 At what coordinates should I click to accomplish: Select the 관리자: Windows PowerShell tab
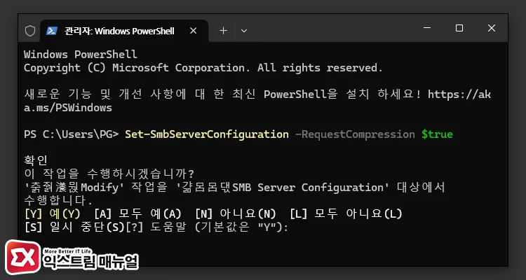(x=124, y=31)
